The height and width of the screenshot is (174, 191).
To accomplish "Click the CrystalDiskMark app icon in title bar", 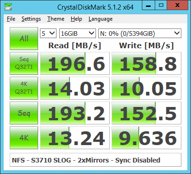I will (8, 7).
